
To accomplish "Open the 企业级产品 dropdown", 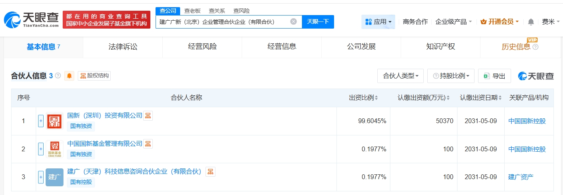I will coord(453,22).
